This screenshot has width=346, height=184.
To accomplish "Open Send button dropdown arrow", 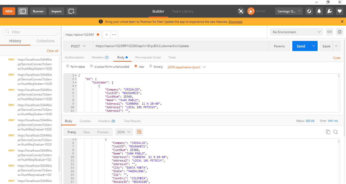I will pos(314,46).
